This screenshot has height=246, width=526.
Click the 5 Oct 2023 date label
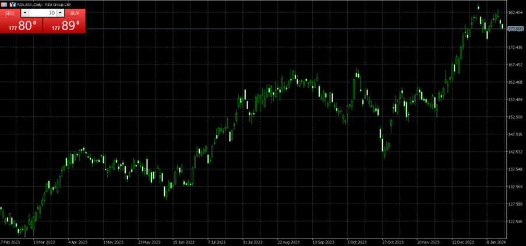358,242
